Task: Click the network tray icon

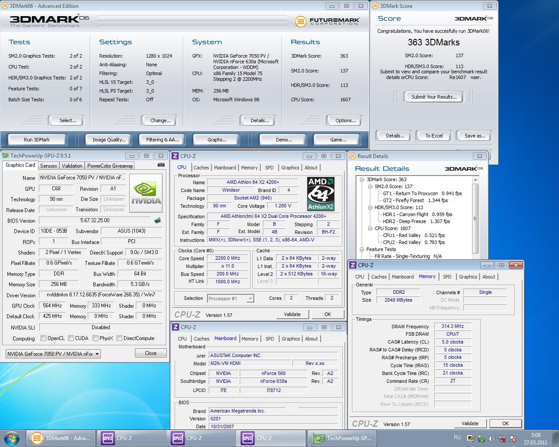Action: tap(502, 439)
